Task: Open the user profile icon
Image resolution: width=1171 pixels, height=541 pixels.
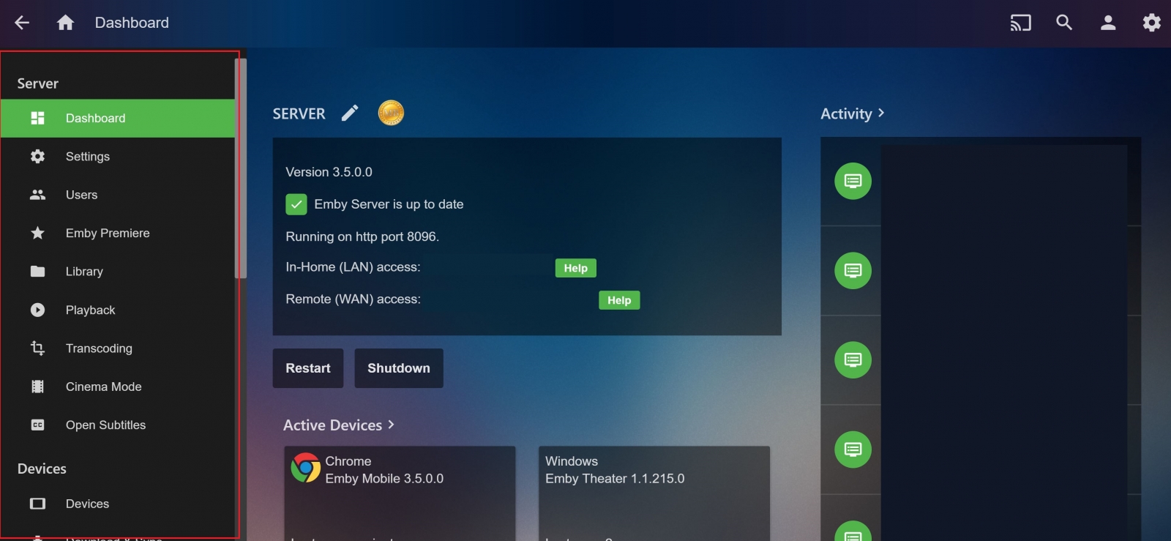Action: tap(1108, 23)
